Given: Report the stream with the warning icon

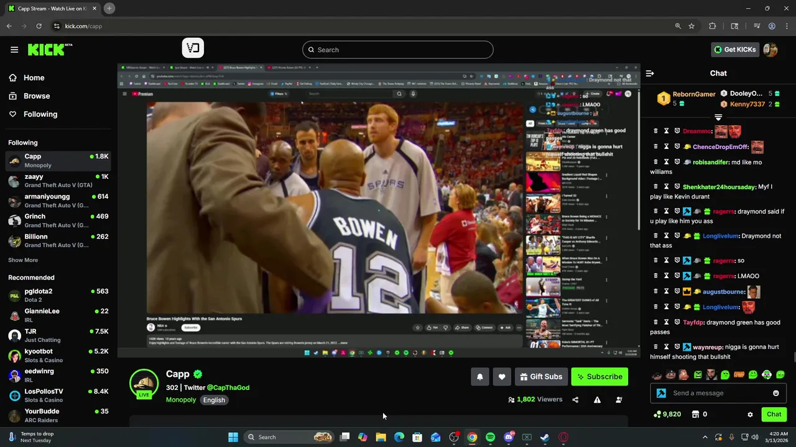Looking at the screenshot, I should point(597,400).
